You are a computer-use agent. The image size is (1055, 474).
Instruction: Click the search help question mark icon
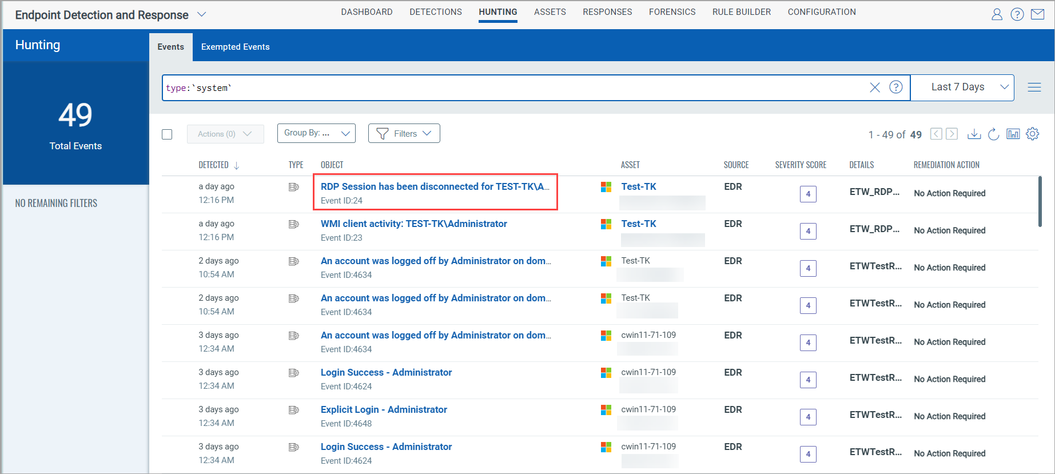coord(895,87)
